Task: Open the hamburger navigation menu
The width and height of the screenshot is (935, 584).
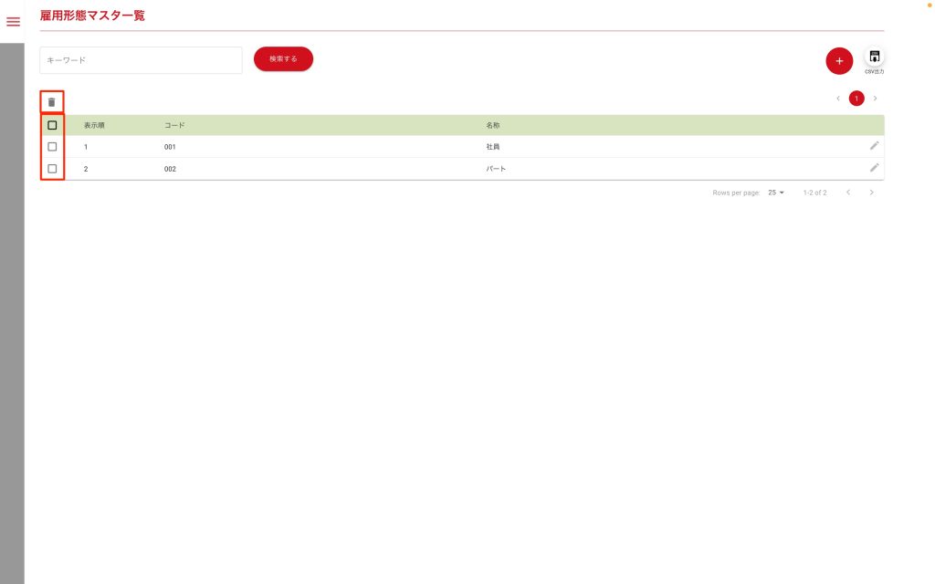Action: tap(13, 22)
